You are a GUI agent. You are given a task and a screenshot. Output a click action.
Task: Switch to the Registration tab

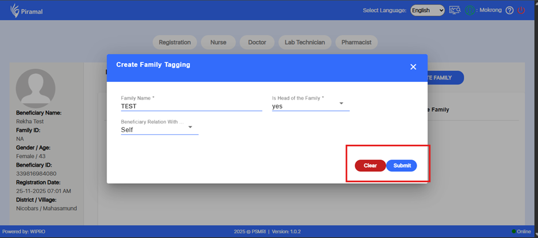click(x=175, y=42)
